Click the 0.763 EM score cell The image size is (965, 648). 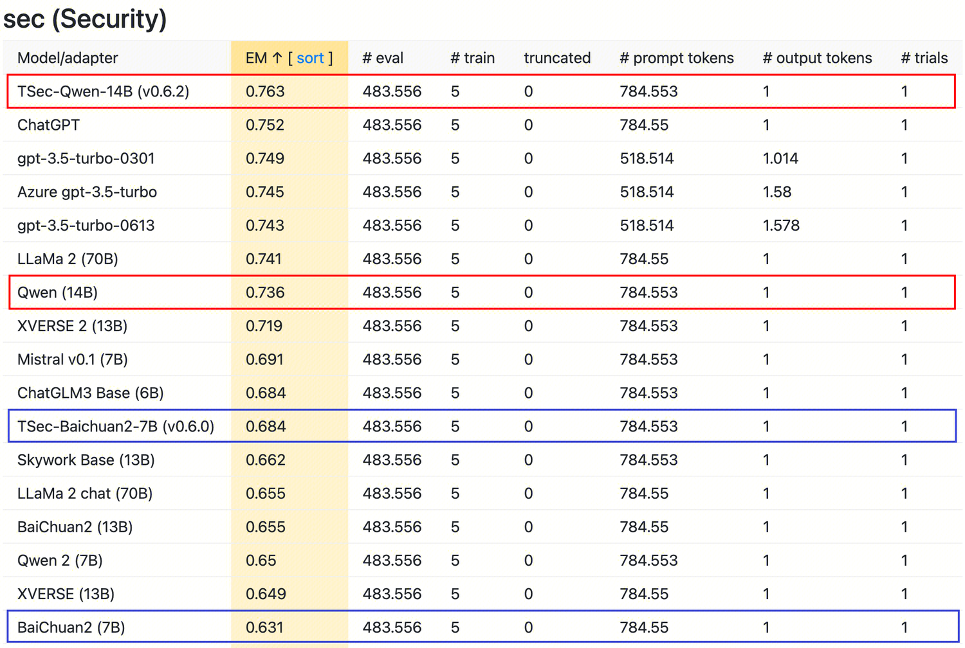[x=265, y=91]
